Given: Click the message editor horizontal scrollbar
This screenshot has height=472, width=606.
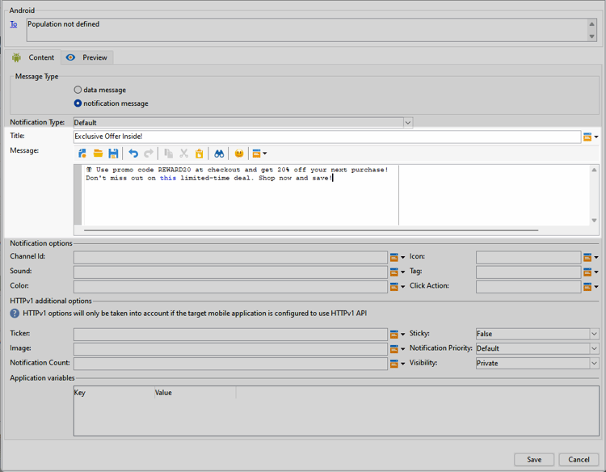Looking at the screenshot, I should point(311,230).
